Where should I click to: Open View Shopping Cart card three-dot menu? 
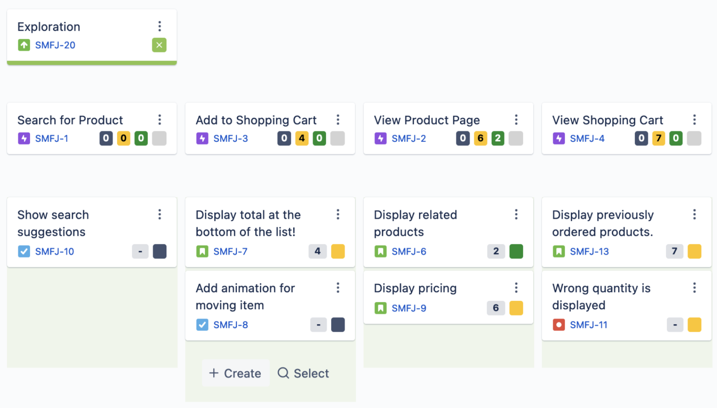coord(694,120)
